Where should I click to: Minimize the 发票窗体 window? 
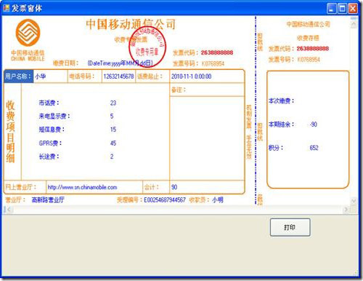point(332,9)
